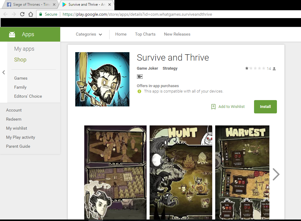The width and height of the screenshot is (301, 221).
Task: Advance screenshots with the right chevron
Action: tap(276, 175)
